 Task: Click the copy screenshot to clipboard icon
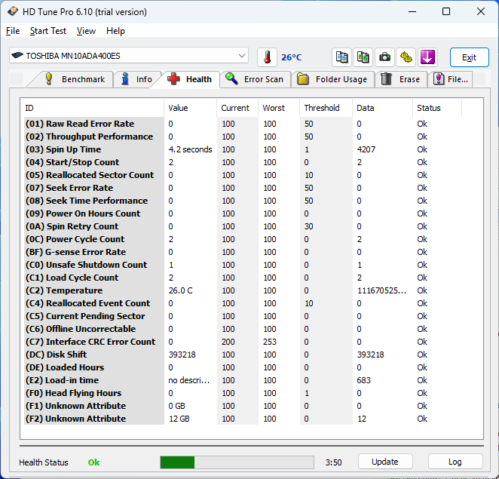pyautogui.click(x=363, y=57)
